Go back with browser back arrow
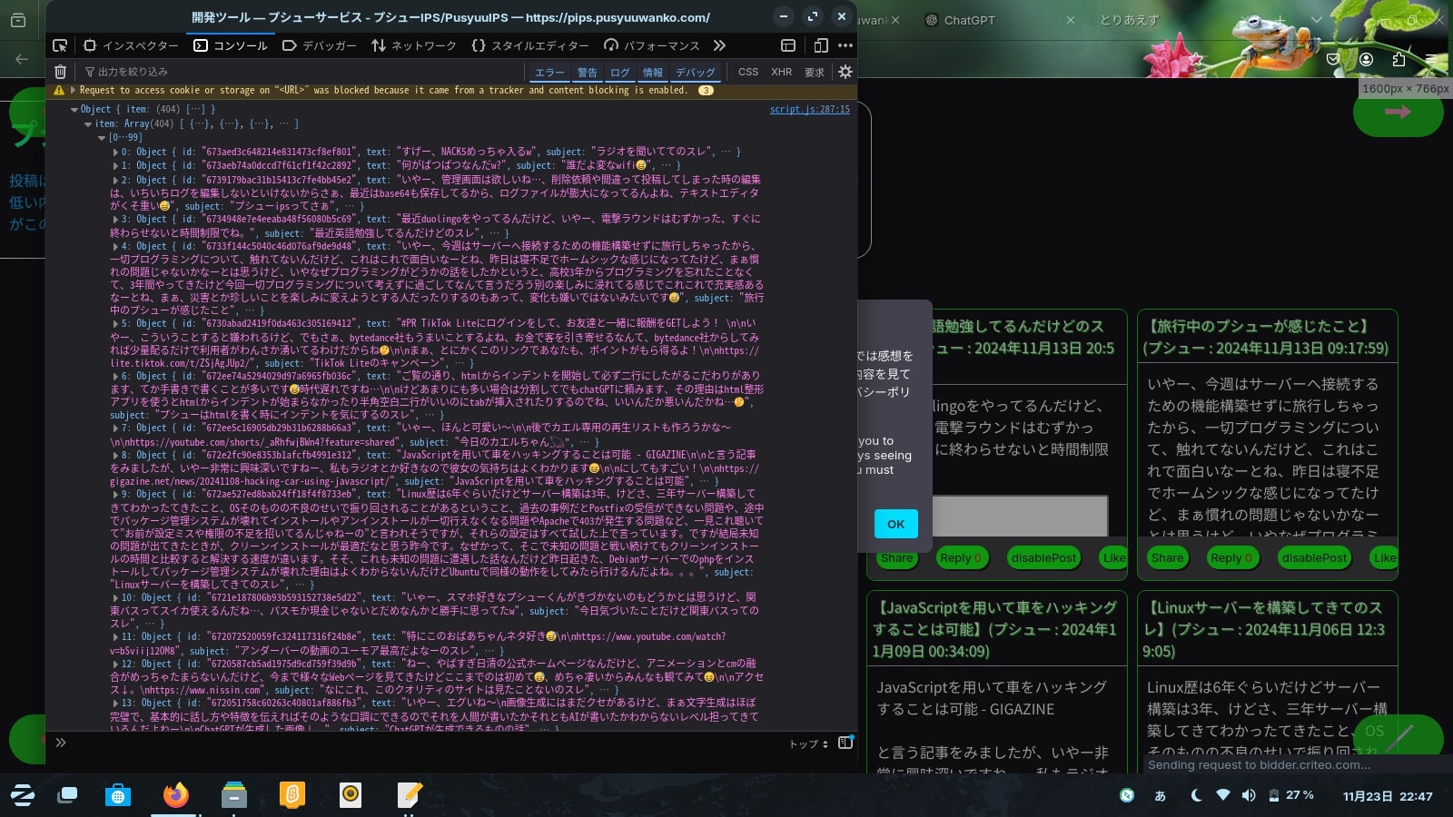 pyautogui.click(x=22, y=59)
